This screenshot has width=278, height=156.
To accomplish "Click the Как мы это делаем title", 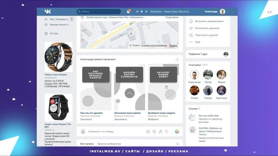I will (x=92, y=113).
